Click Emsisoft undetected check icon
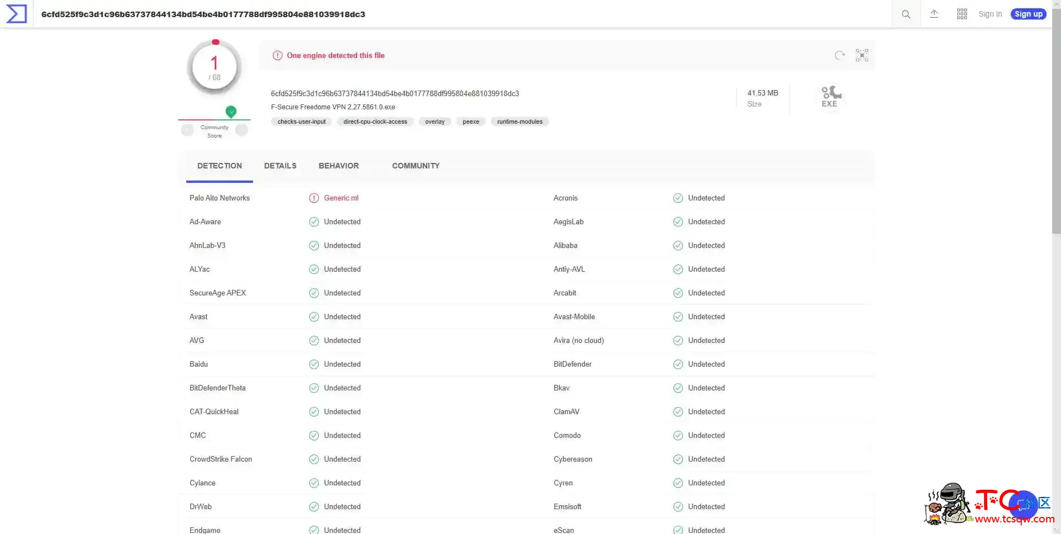 pos(678,507)
